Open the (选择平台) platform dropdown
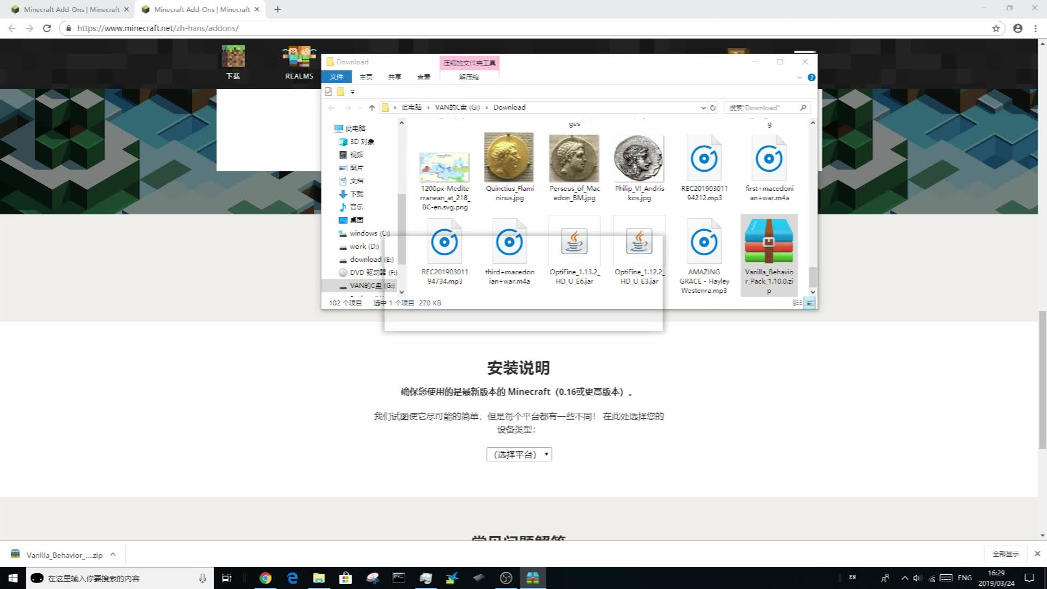The height and width of the screenshot is (589, 1047). click(519, 454)
